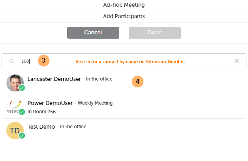This screenshot has width=248, height=161.
Task: Select the Test Demo contact name
Action: point(41,127)
